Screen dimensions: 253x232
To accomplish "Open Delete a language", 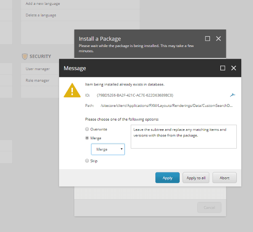I will [x=41, y=15].
